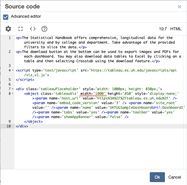This screenshot has height=185, width=187.
Task: Click empty editor area below the code
Action: [x=99, y=149]
